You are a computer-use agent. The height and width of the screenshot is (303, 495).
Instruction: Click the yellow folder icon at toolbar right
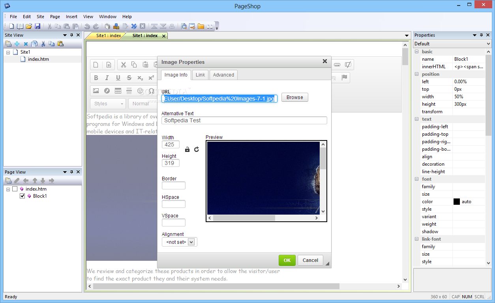coord(201,26)
